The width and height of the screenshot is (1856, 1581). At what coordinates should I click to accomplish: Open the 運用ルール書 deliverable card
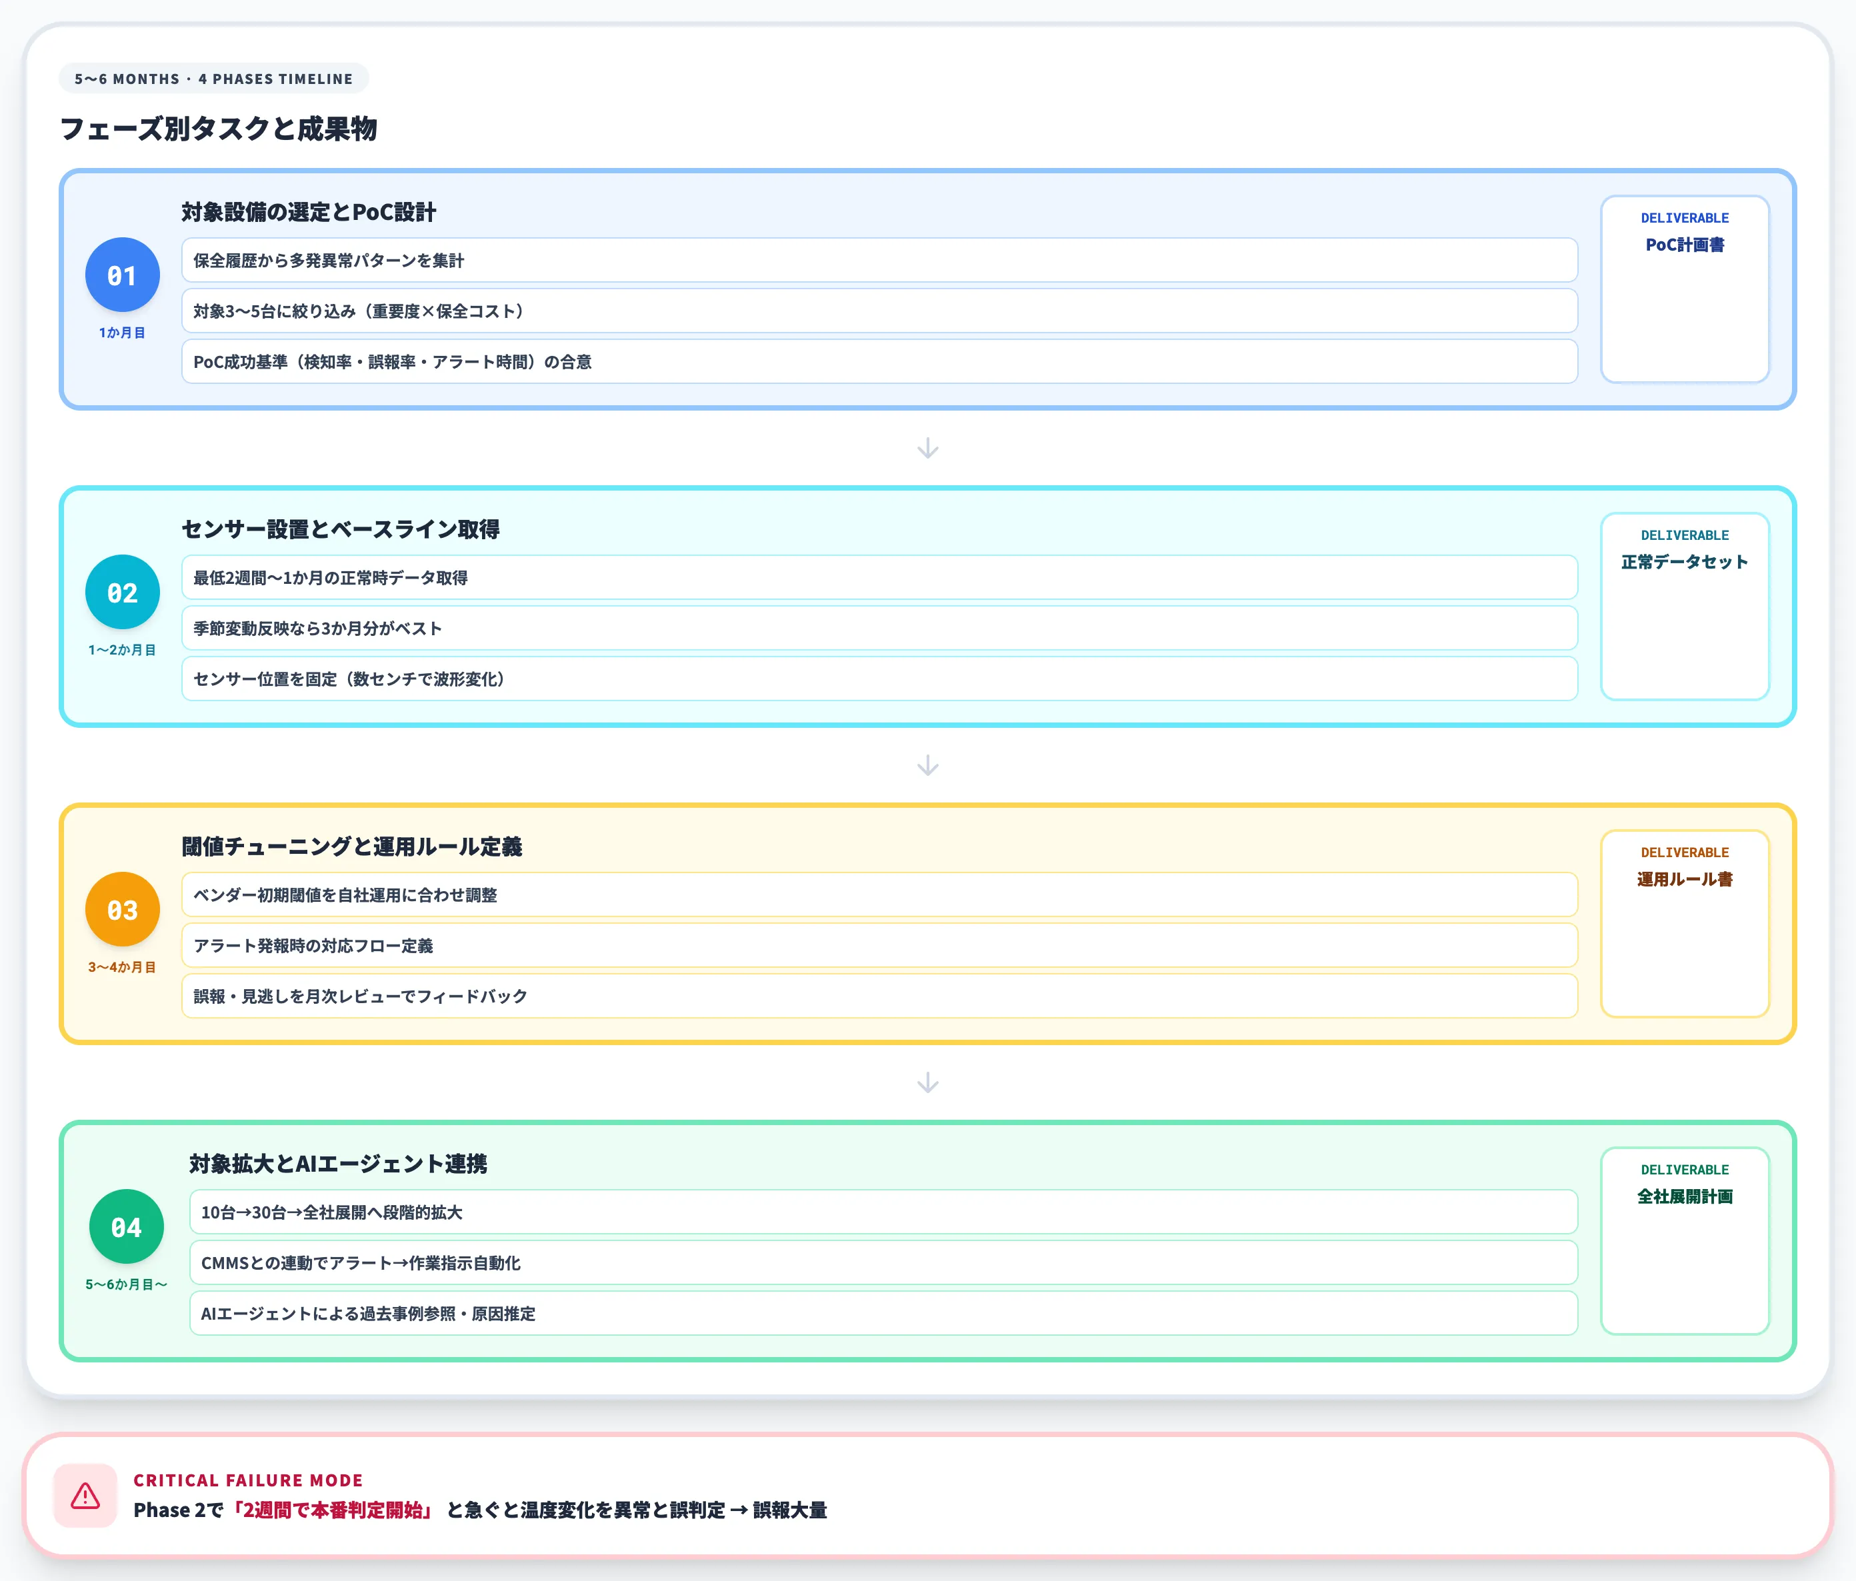[x=1684, y=924]
